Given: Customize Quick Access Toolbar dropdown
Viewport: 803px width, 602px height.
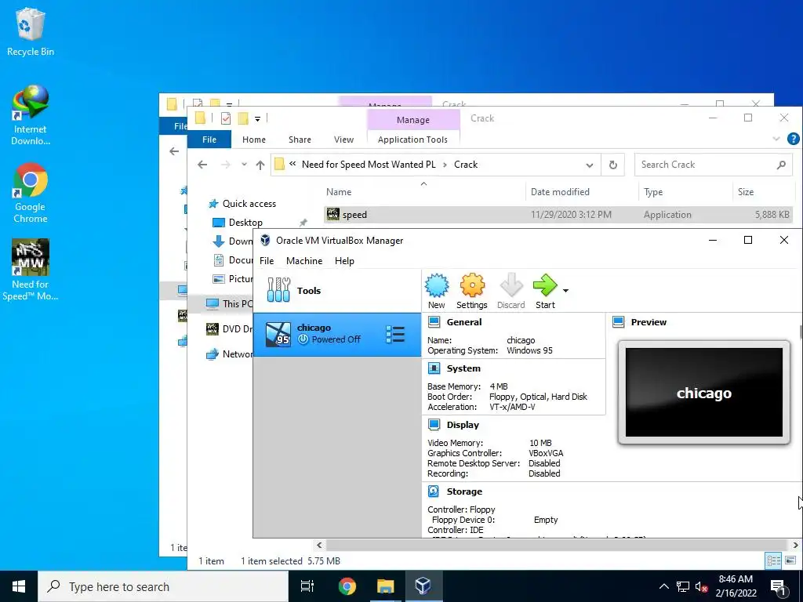Looking at the screenshot, I should pyautogui.click(x=257, y=119).
